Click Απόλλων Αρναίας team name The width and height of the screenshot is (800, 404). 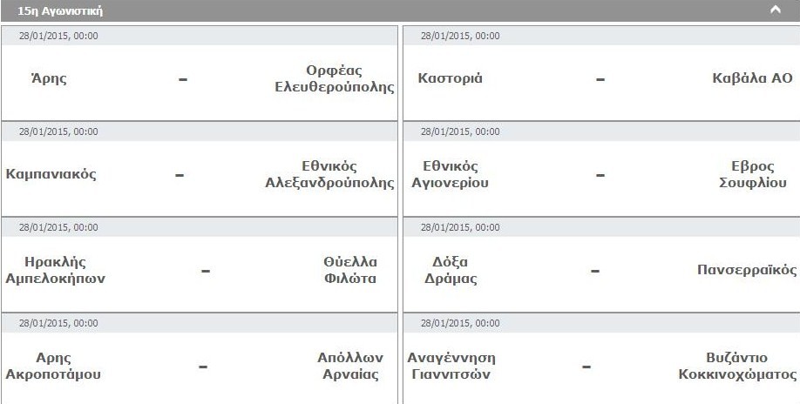click(x=350, y=366)
